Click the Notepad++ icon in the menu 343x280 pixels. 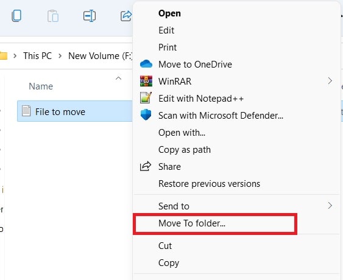point(146,98)
